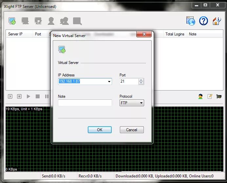Click the Recv:0.0 KB/s status entry
Screen dimensions: 227x183
[90, 176]
